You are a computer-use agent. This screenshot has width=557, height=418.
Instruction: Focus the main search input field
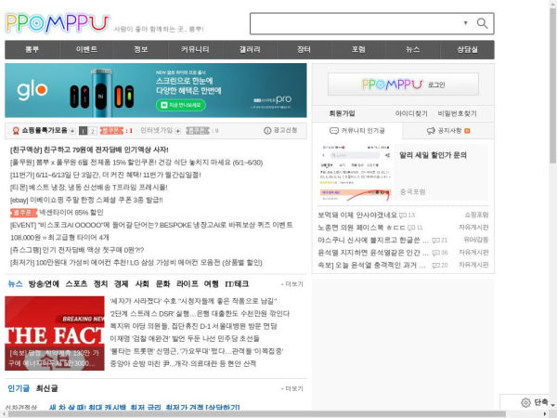356,23
